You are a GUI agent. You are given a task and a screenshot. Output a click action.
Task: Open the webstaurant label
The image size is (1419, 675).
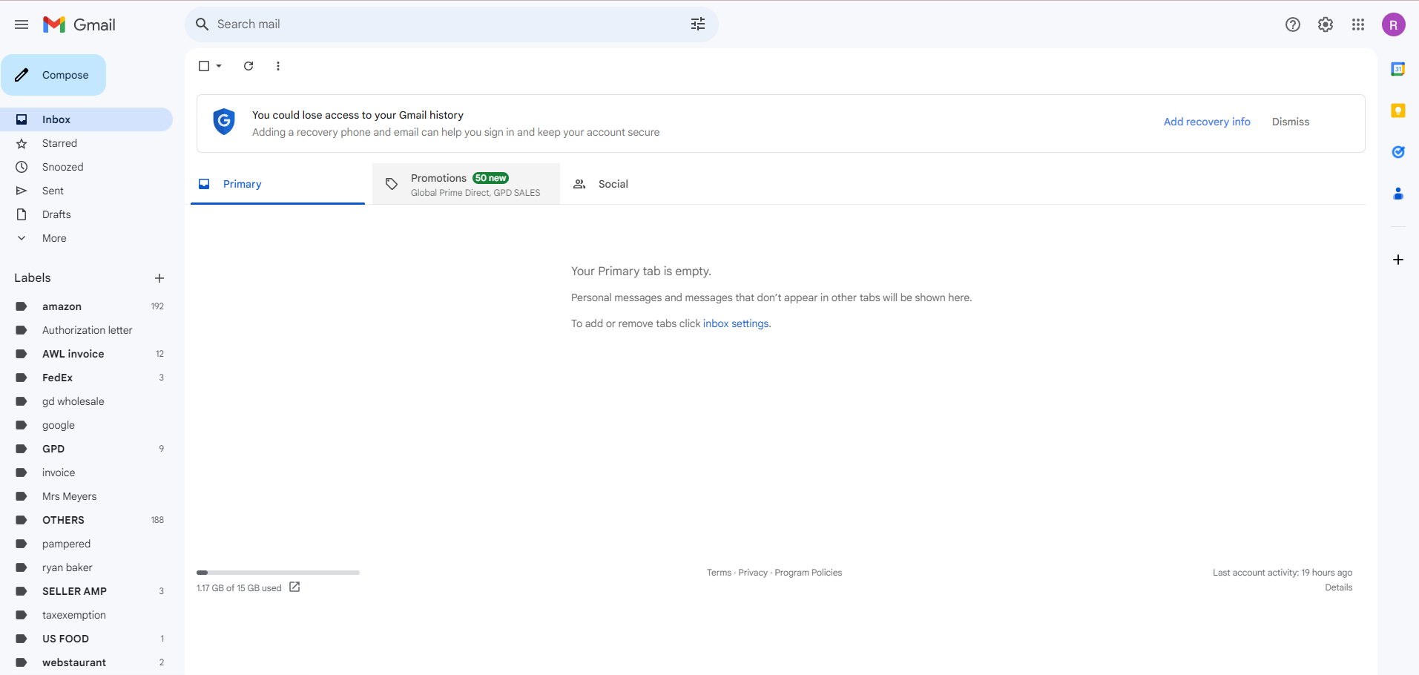(86, 662)
